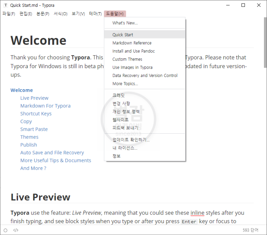Select 피드백 보내기 entry
The height and width of the screenshot is (235, 267).
click(x=145, y=128)
